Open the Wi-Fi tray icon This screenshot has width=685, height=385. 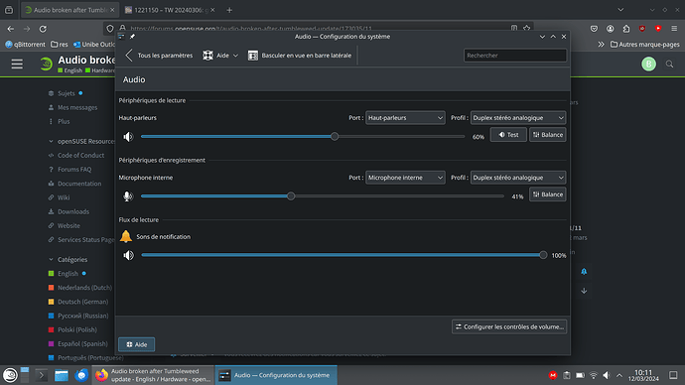click(x=594, y=375)
